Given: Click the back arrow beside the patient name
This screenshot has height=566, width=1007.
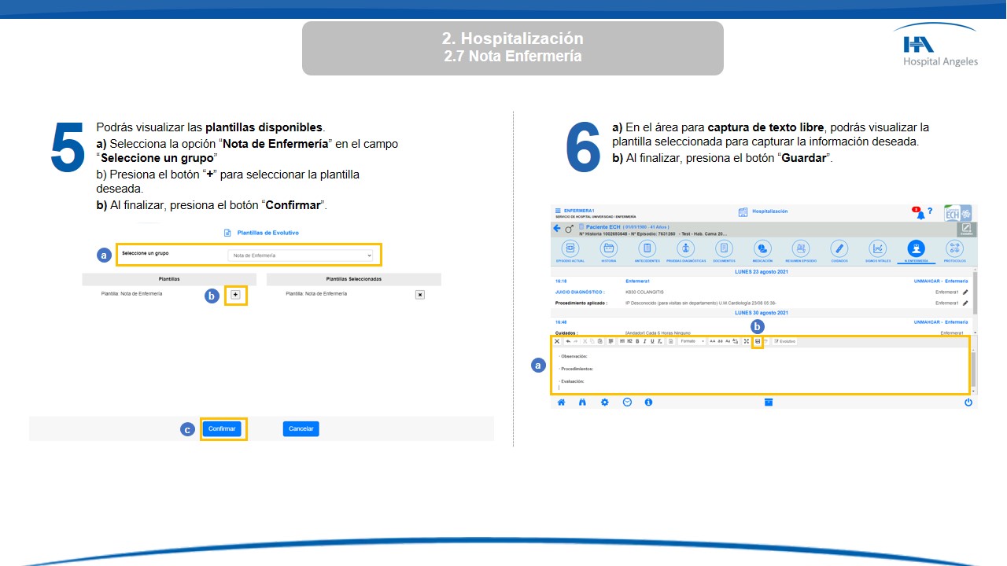Looking at the screenshot, I should pyautogui.click(x=557, y=228).
